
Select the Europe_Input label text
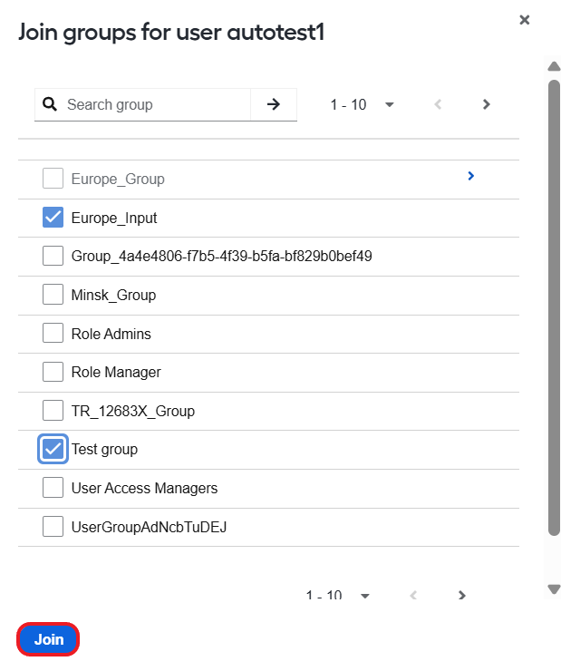113,218
